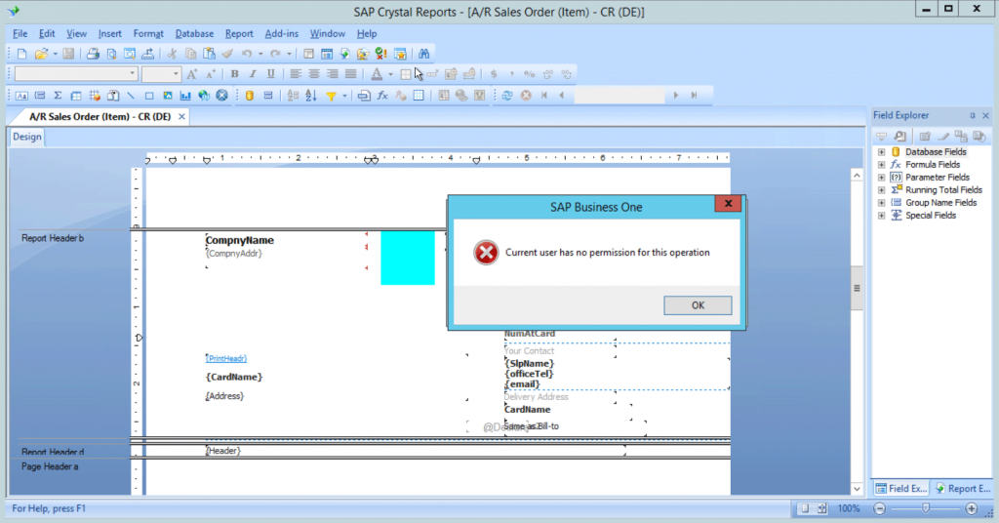Open the File menu

(x=20, y=34)
